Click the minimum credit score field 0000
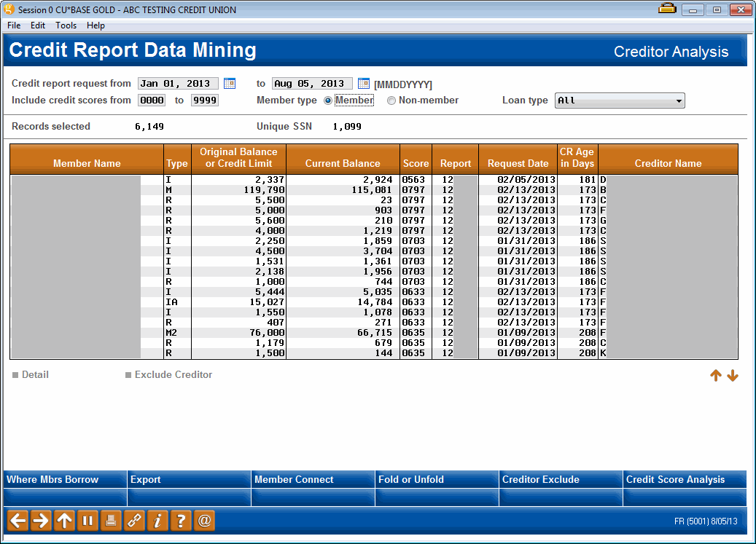This screenshot has height=544, width=756. pos(152,100)
